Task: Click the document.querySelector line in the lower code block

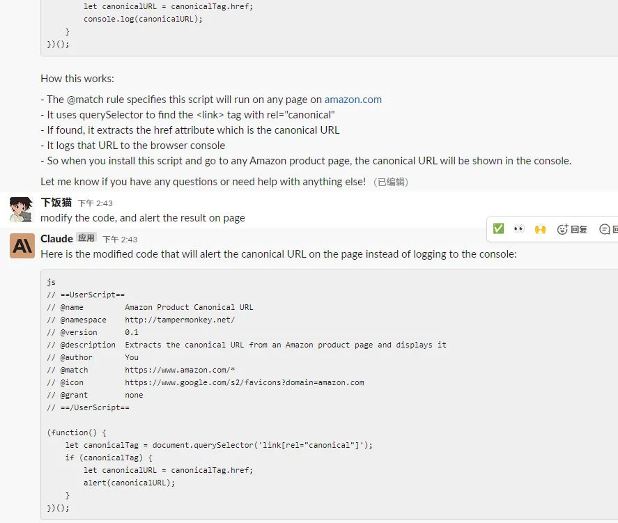Action: (219, 445)
